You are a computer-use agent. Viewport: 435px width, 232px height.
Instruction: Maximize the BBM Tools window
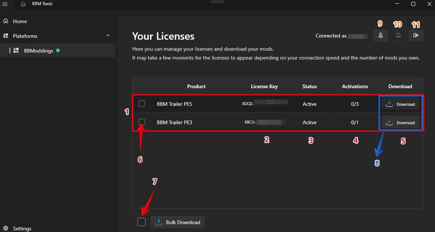(x=413, y=4)
